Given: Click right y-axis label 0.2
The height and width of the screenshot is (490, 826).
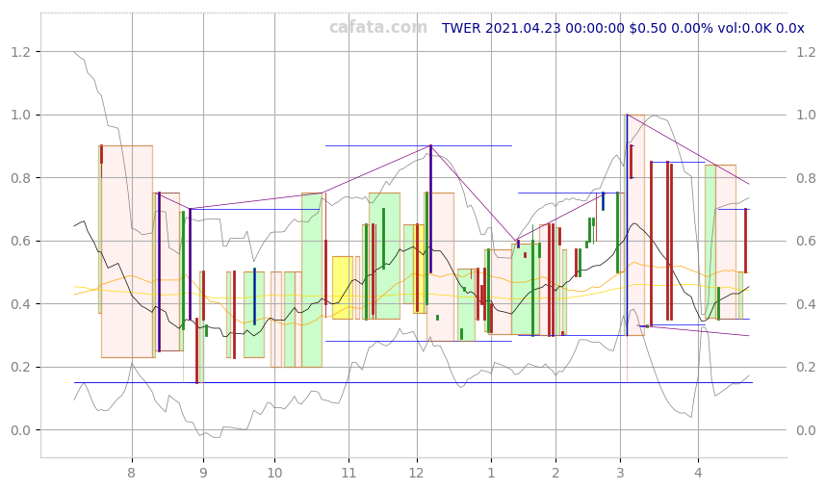Looking at the screenshot, I should pos(807,367).
